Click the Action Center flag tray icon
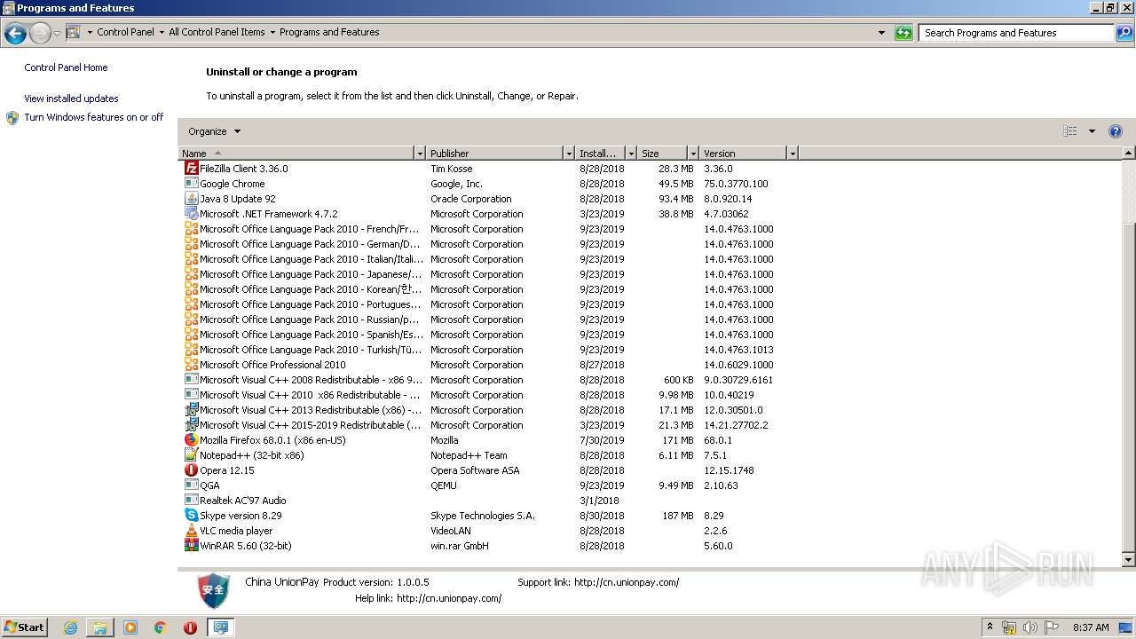Image resolution: width=1136 pixels, height=639 pixels. (1052, 627)
